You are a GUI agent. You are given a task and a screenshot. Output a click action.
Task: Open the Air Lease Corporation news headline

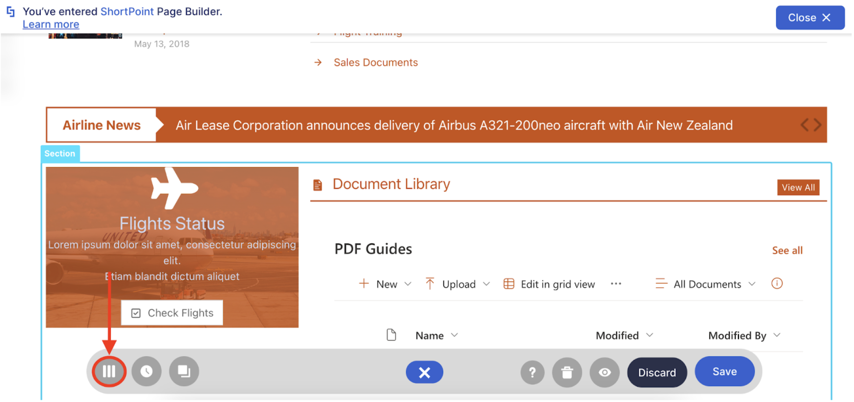pos(454,125)
